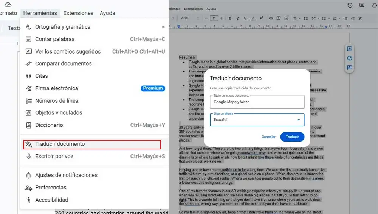Click the suggest edits side button
Image resolution: width=378 pixels, height=214 pixels.
pos(349,68)
